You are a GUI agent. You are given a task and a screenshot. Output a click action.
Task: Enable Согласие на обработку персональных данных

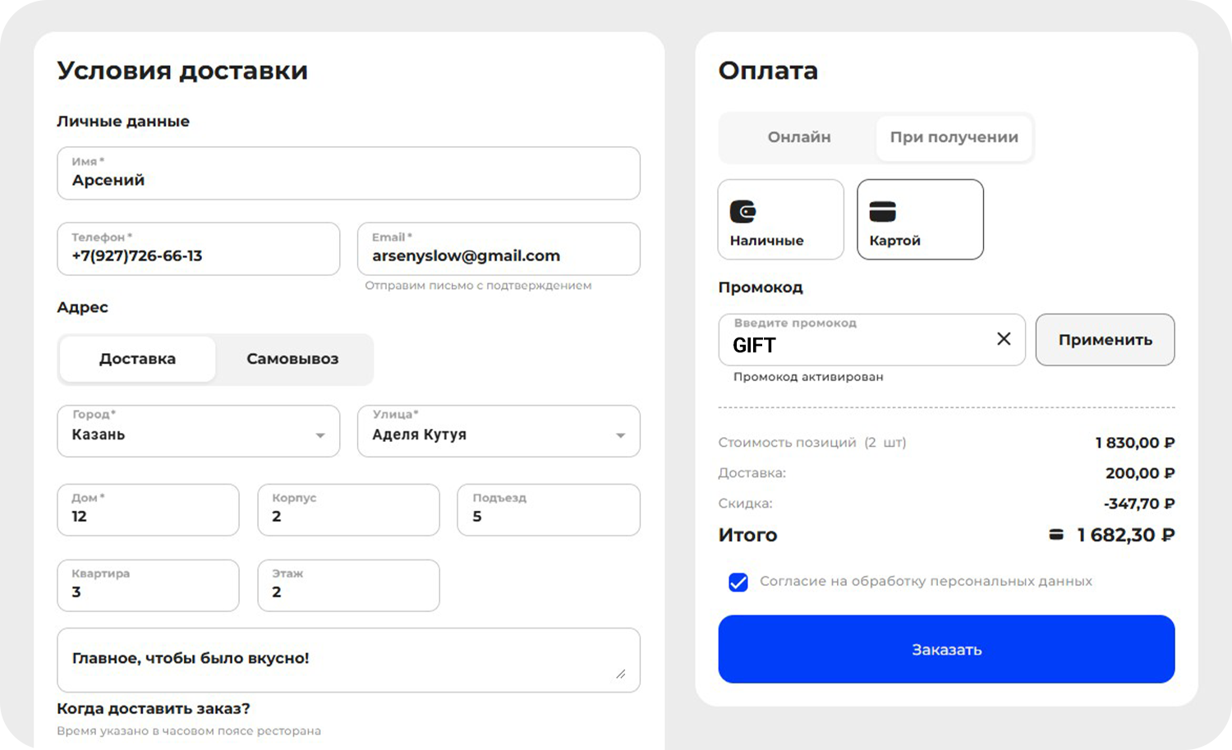point(738,582)
